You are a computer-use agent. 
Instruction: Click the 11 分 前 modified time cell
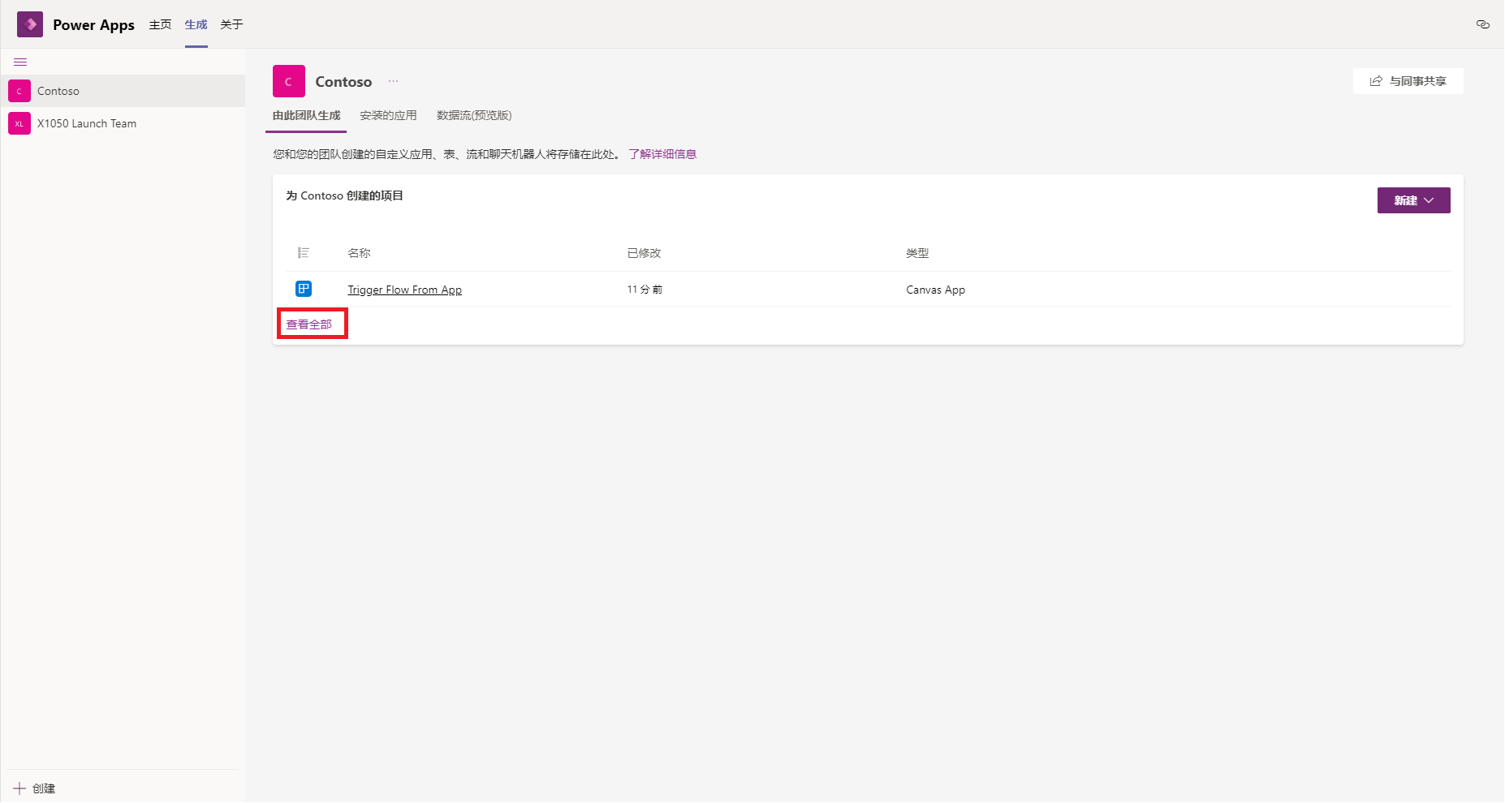(645, 290)
